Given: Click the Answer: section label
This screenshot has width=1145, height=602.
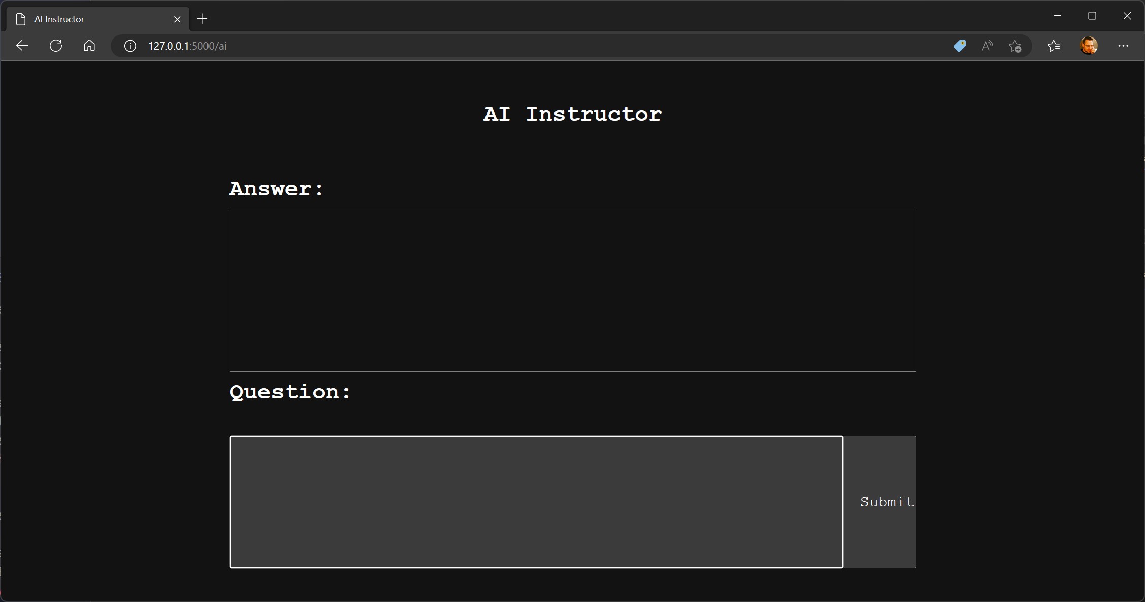Looking at the screenshot, I should (x=276, y=189).
